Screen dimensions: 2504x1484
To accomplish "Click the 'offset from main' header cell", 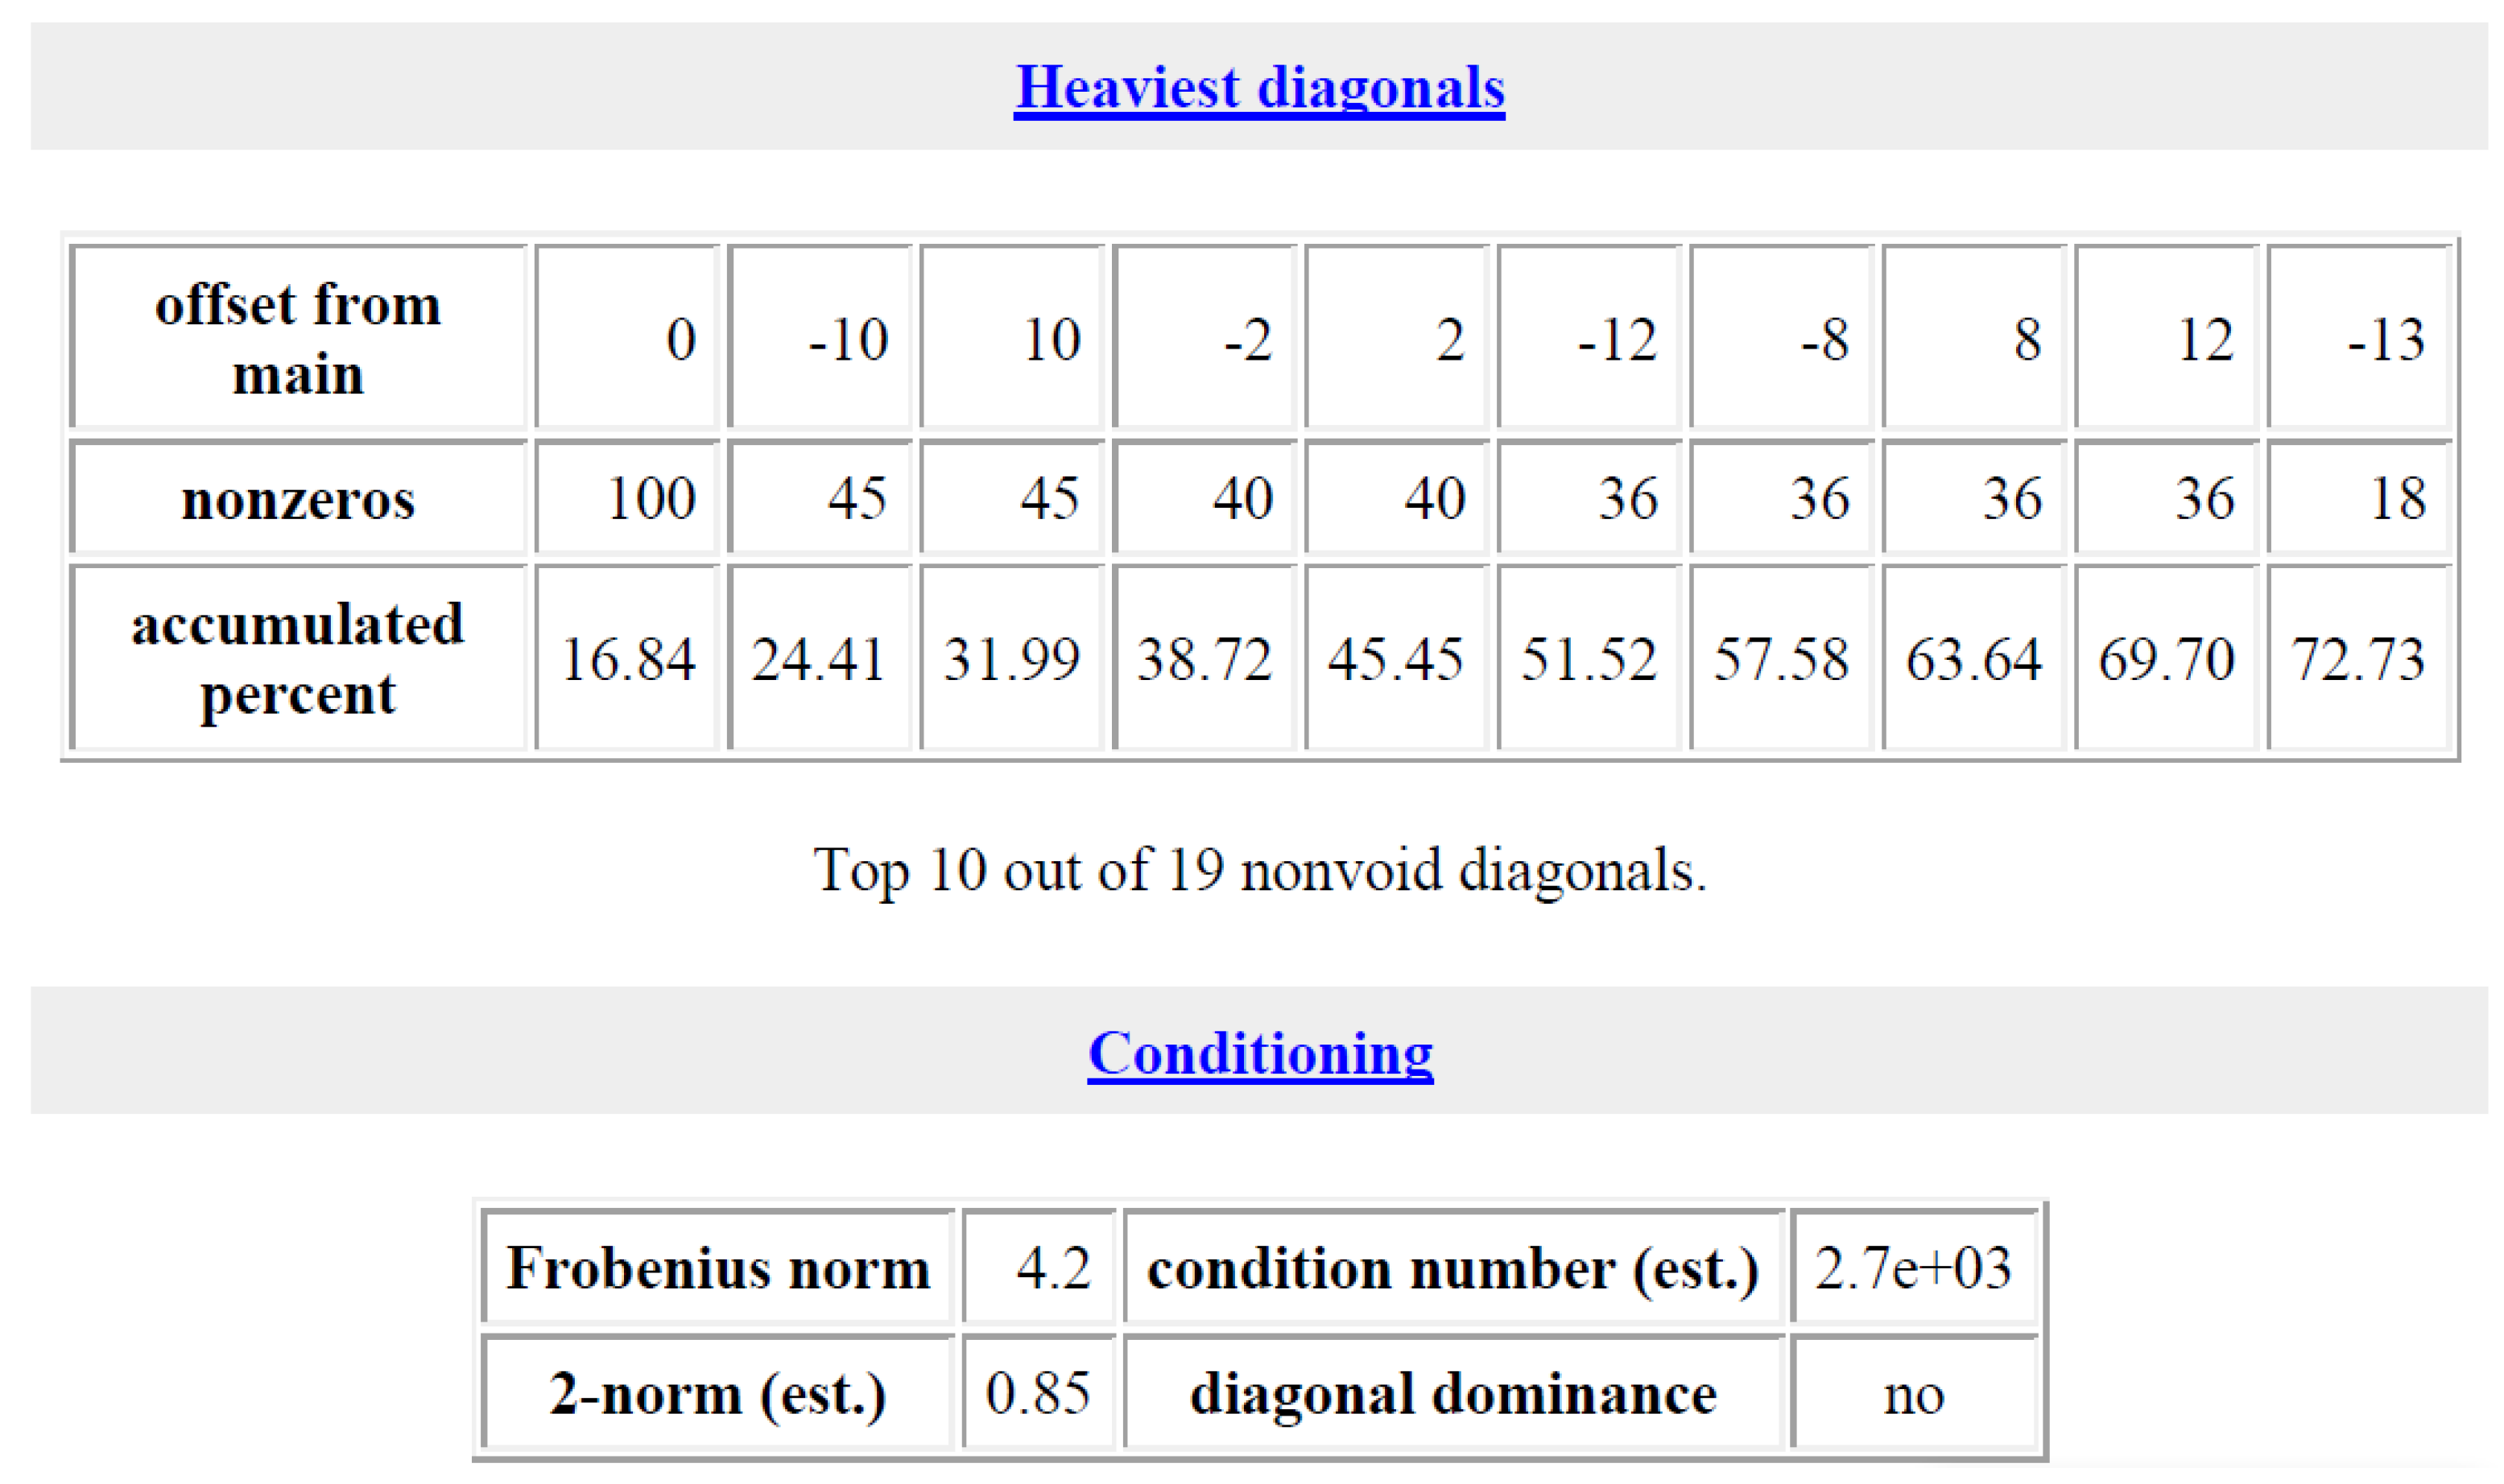I will tap(298, 338).
